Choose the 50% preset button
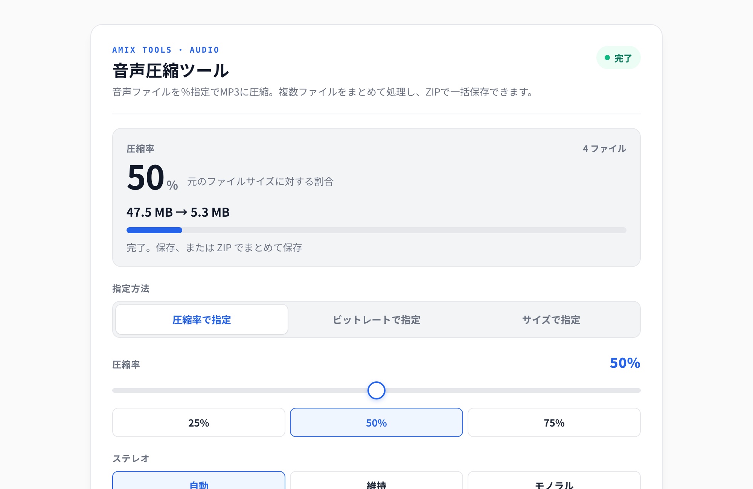Image resolution: width=753 pixels, height=489 pixels. tap(376, 422)
